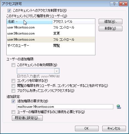Select user1@contoso.com row

pyautogui.click(x=51, y=27)
